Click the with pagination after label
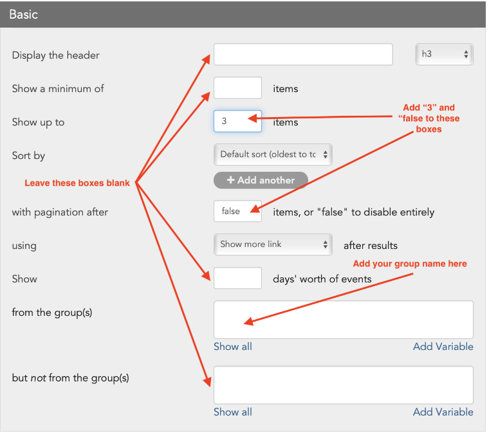This screenshot has width=489, height=440. tap(60, 212)
